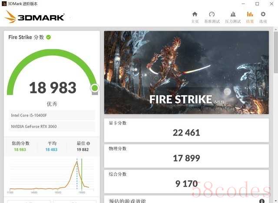278x203 pixels.
Task: Click the 18 983 main score
Action: pyautogui.click(x=53, y=88)
